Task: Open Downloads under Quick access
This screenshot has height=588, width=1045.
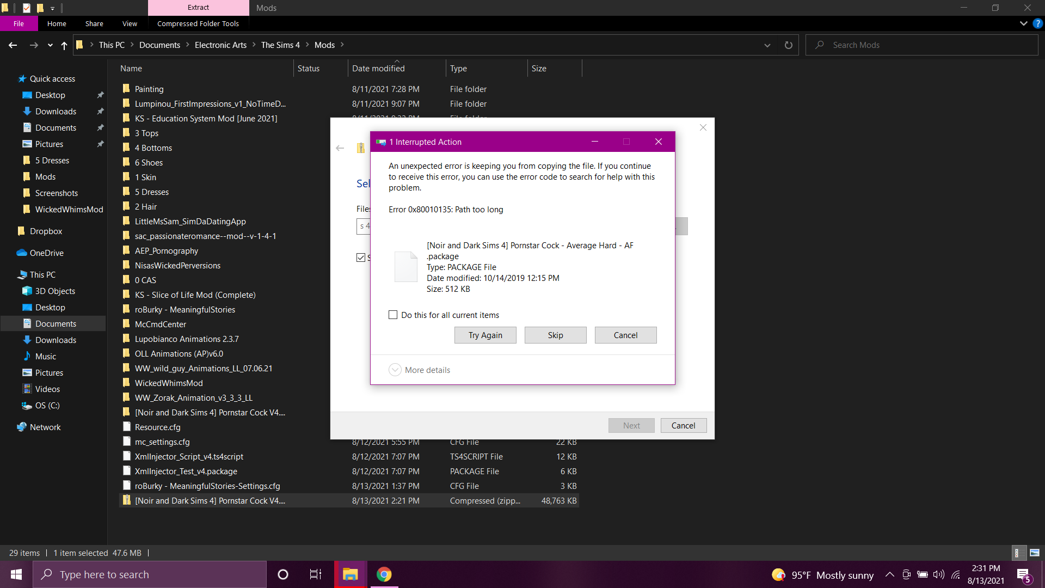Action: 56,112
